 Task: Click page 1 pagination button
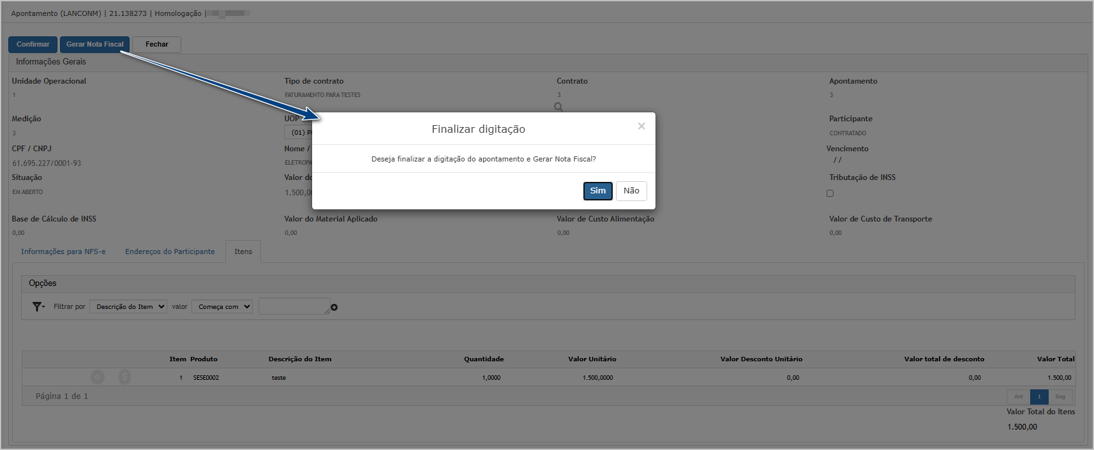(1039, 397)
